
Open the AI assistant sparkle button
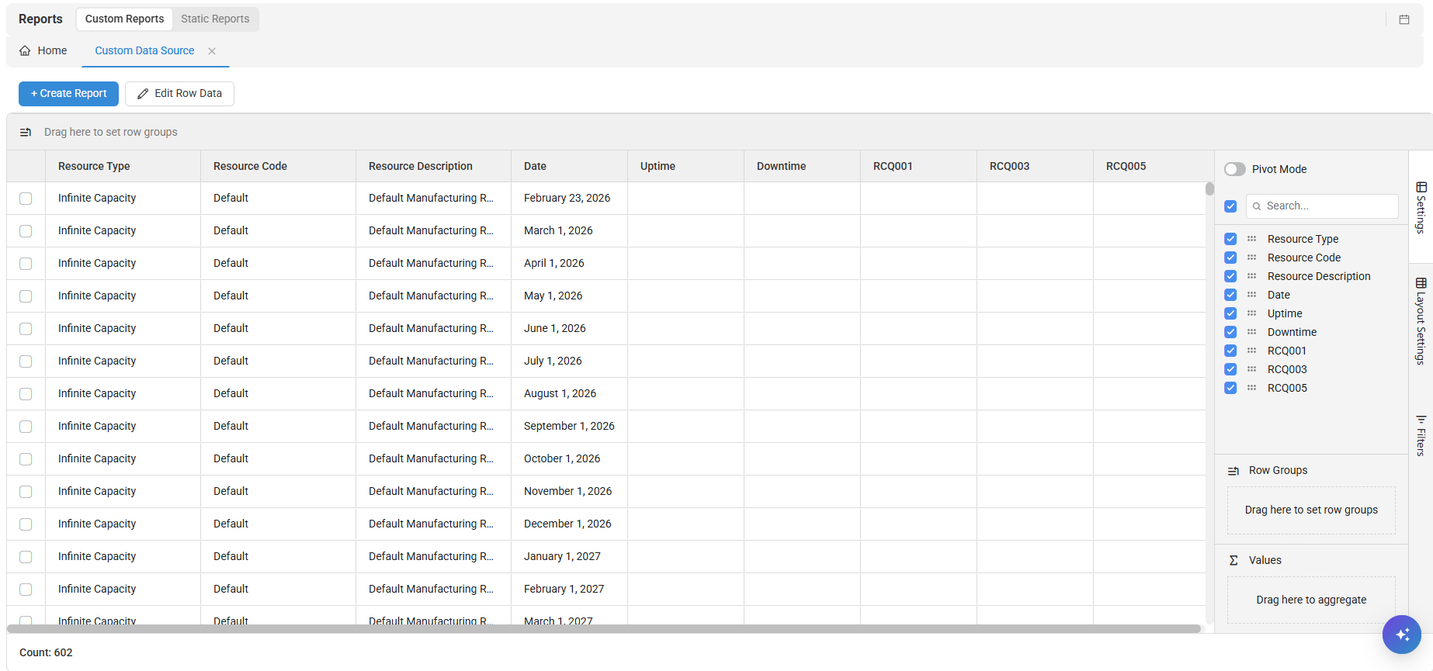tap(1401, 635)
